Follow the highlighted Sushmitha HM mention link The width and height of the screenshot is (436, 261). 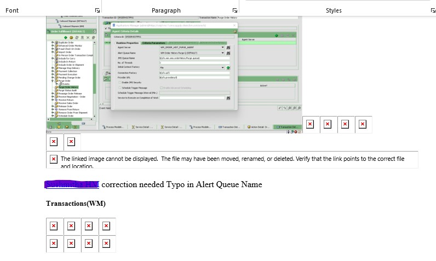[72, 184]
